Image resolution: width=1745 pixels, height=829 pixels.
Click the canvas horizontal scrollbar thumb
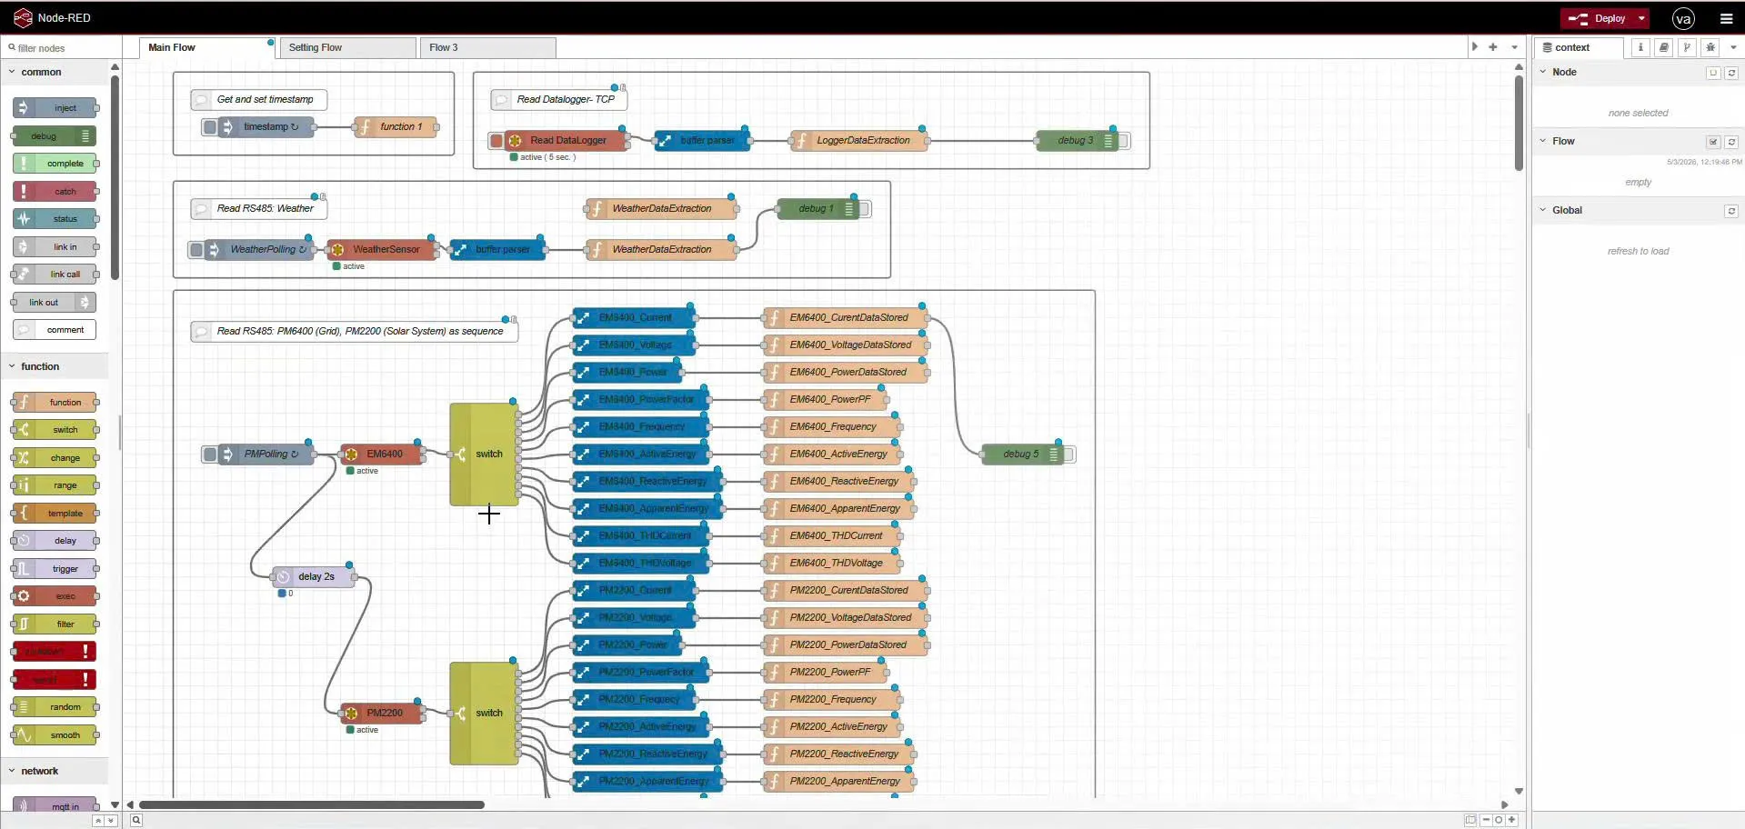[311, 804]
